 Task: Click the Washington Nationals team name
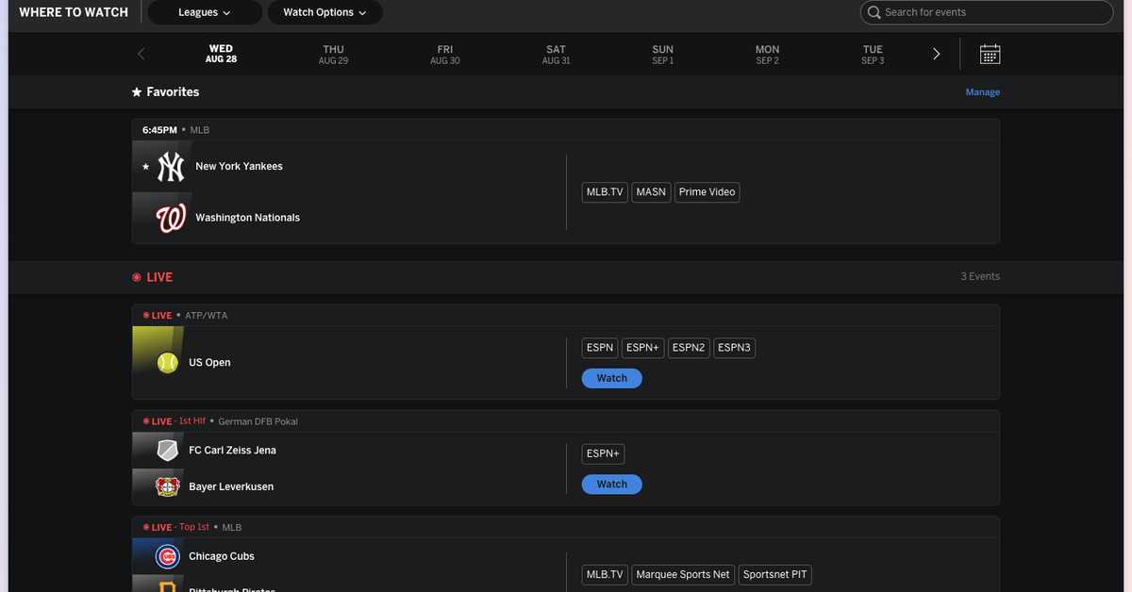[247, 218]
